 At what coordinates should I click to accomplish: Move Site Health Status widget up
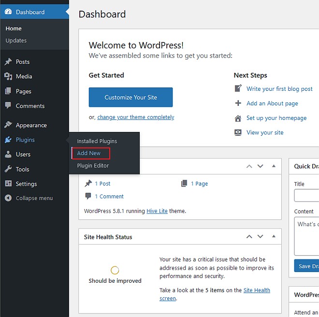point(249,236)
